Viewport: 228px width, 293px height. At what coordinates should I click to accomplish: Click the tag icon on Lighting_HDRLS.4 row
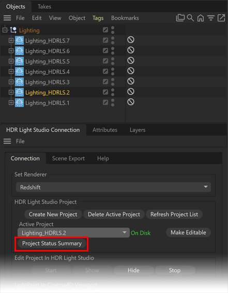click(x=131, y=71)
